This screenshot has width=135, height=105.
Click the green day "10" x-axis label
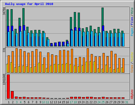point(44,102)
